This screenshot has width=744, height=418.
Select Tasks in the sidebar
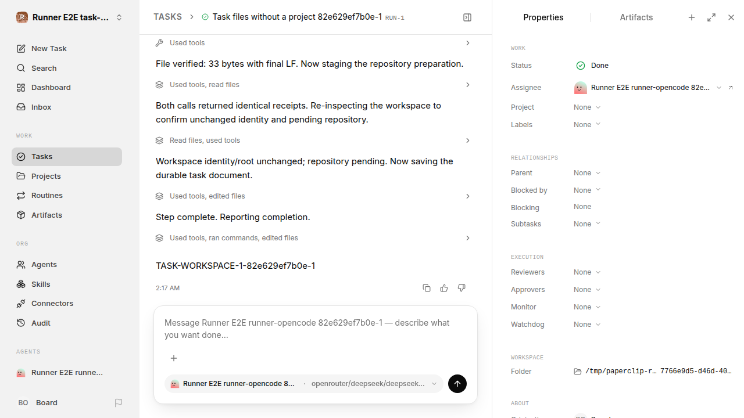coord(67,157)
